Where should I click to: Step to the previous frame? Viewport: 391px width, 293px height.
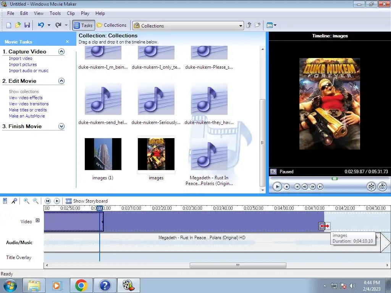[305, 187]
